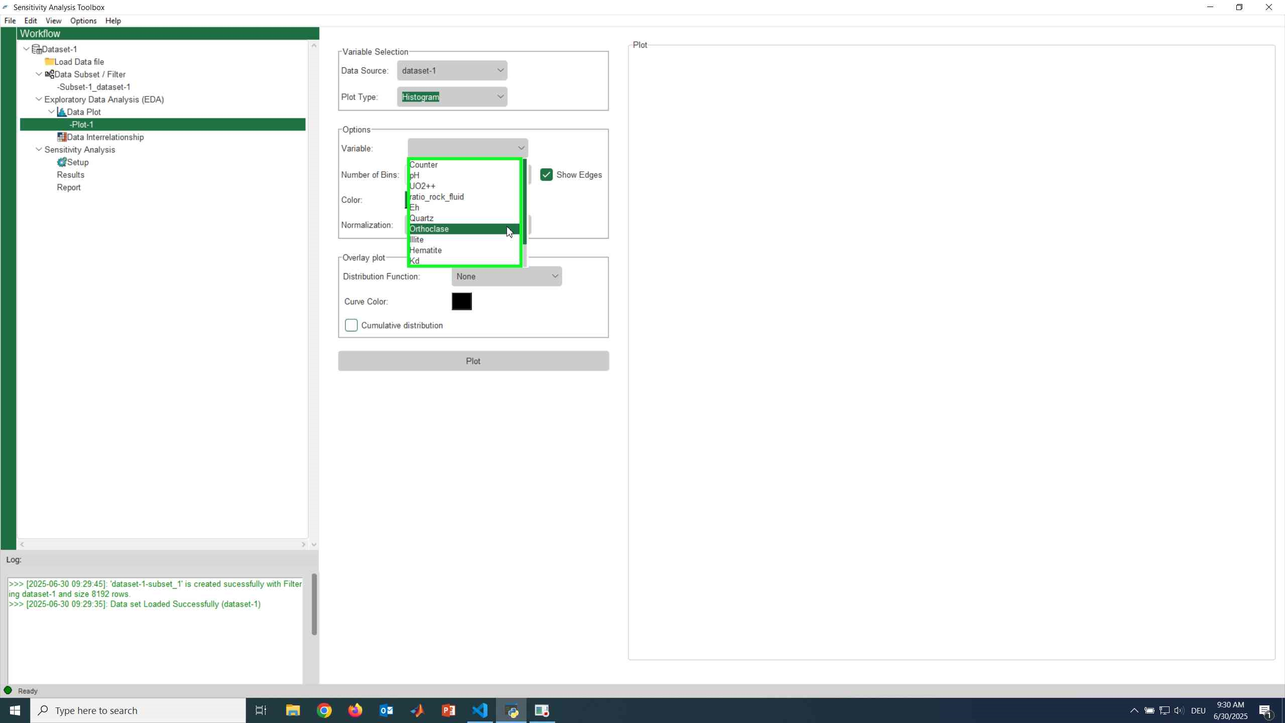1285x723 pixels.
Task: Toggle the Show Edges checkbox
Action: pyautogui.click(x=546, y=175)
